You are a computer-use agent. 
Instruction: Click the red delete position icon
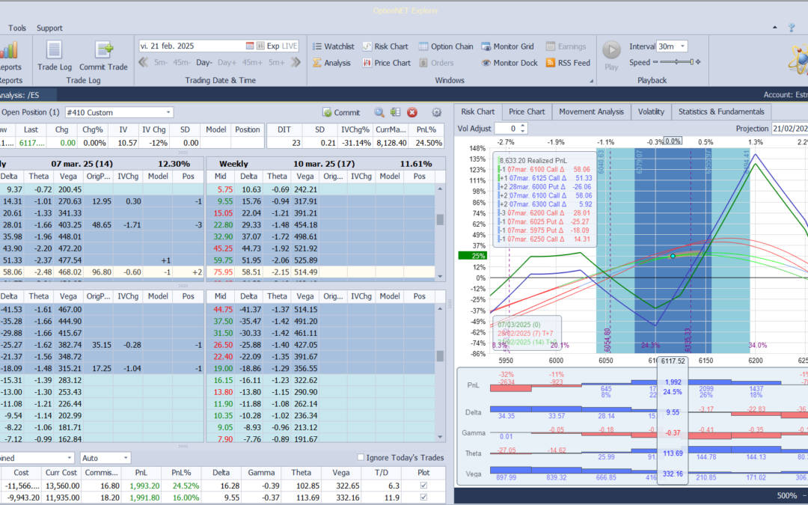pyautogui.click(x=412, y=112)
